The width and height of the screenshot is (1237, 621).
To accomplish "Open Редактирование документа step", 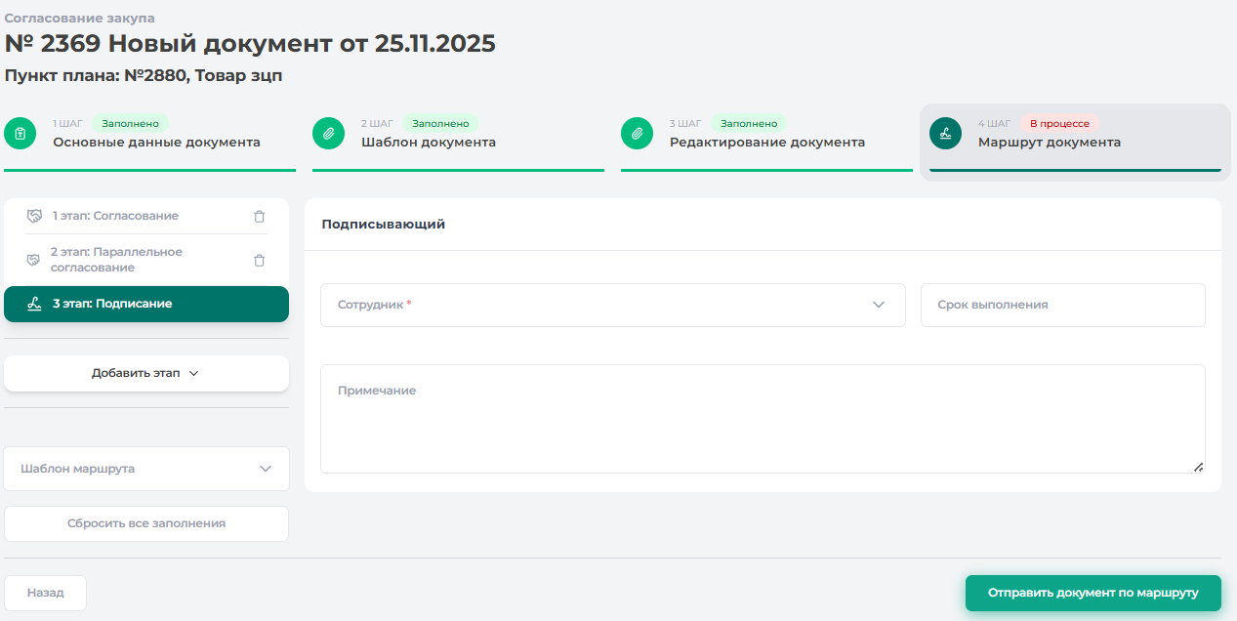I will coord(766,143).
